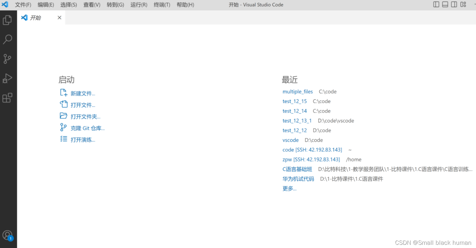This screenshot has height=248, width=476.
Task: Open the Search view in activity bar
Action: (x=7, y=39)
